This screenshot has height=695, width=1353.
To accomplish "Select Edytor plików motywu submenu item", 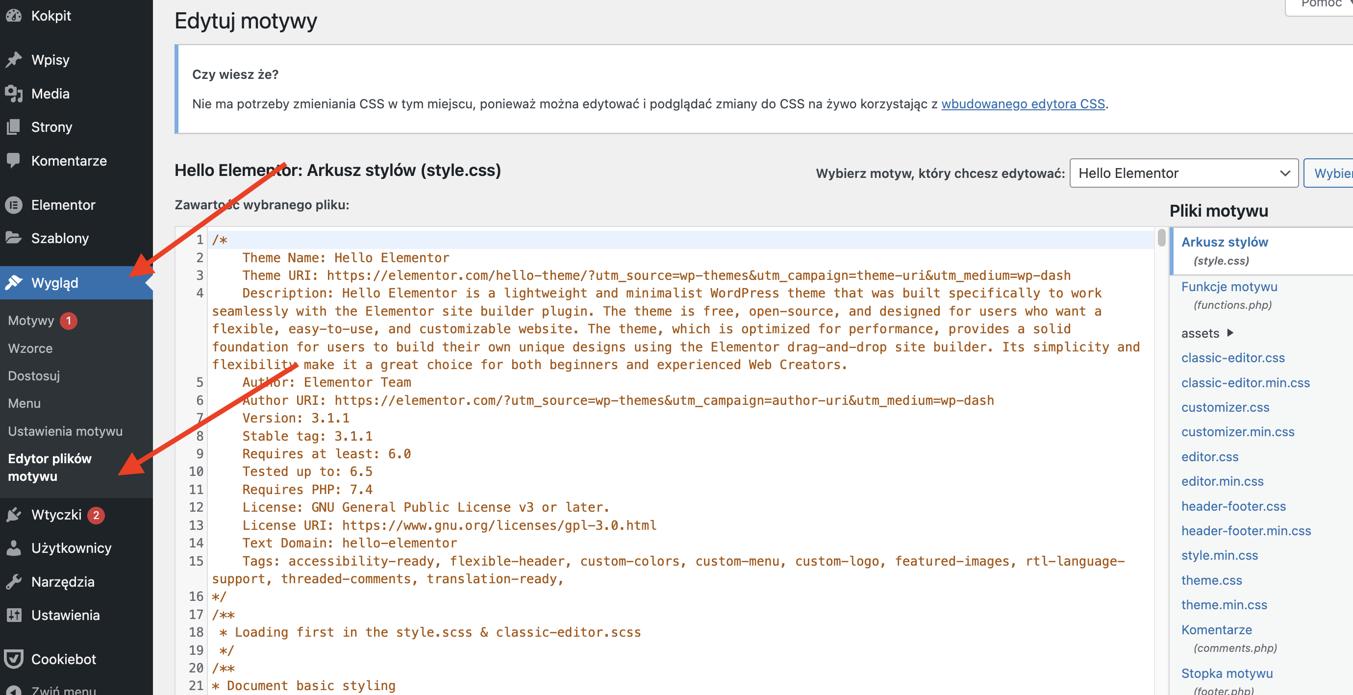I will click(50, 468).
